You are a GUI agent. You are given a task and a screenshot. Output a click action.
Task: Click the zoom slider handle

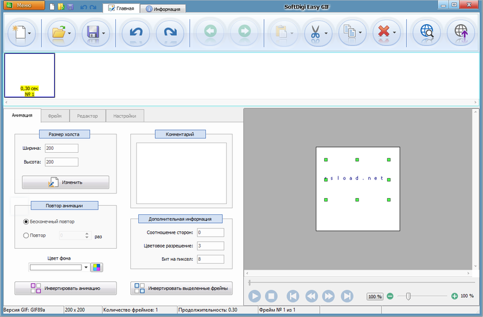pos(408,296)
